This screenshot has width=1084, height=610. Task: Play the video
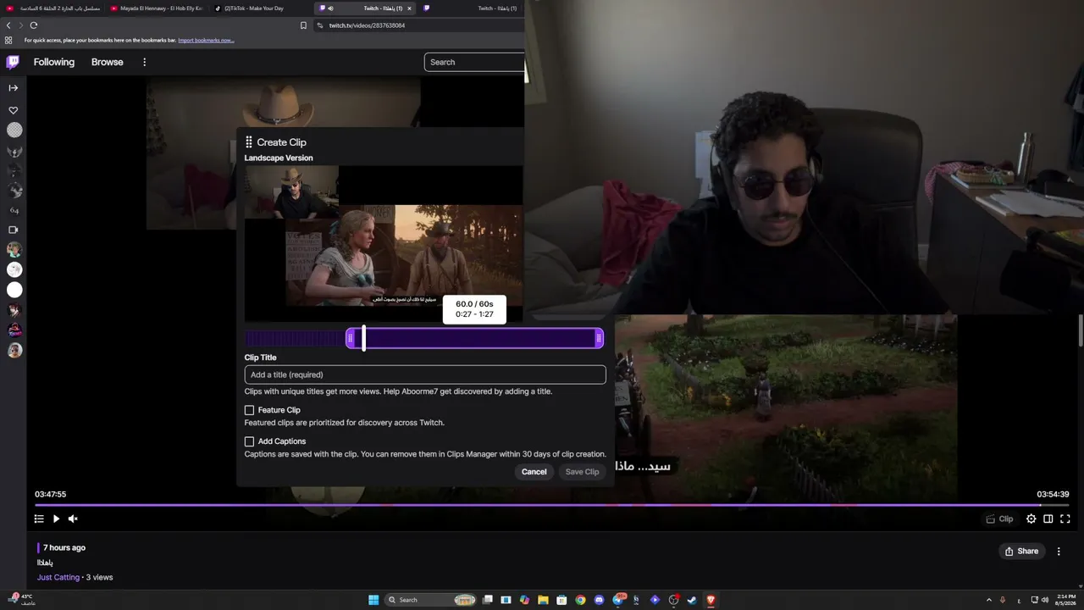56,518
